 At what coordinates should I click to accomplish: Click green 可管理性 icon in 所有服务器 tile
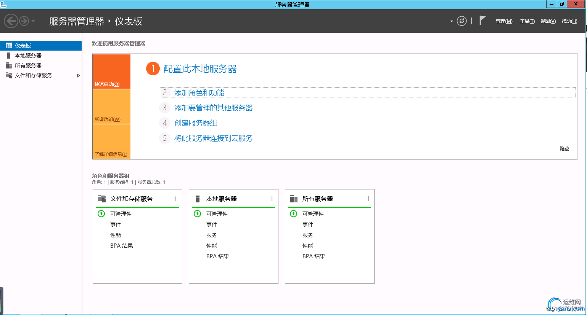coord(293,213)
